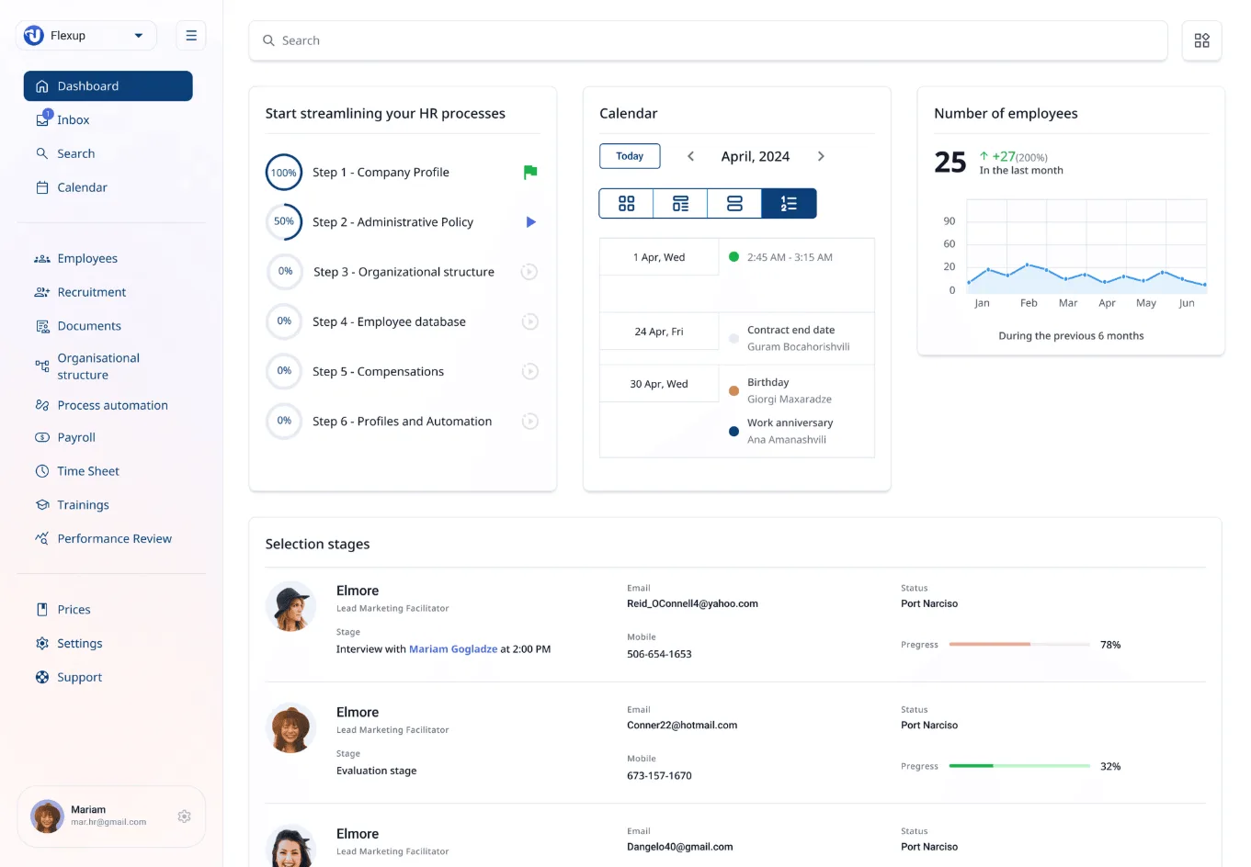Click the Search input field at top
This screenshot has width=1251, height=867.
[708, 40]
